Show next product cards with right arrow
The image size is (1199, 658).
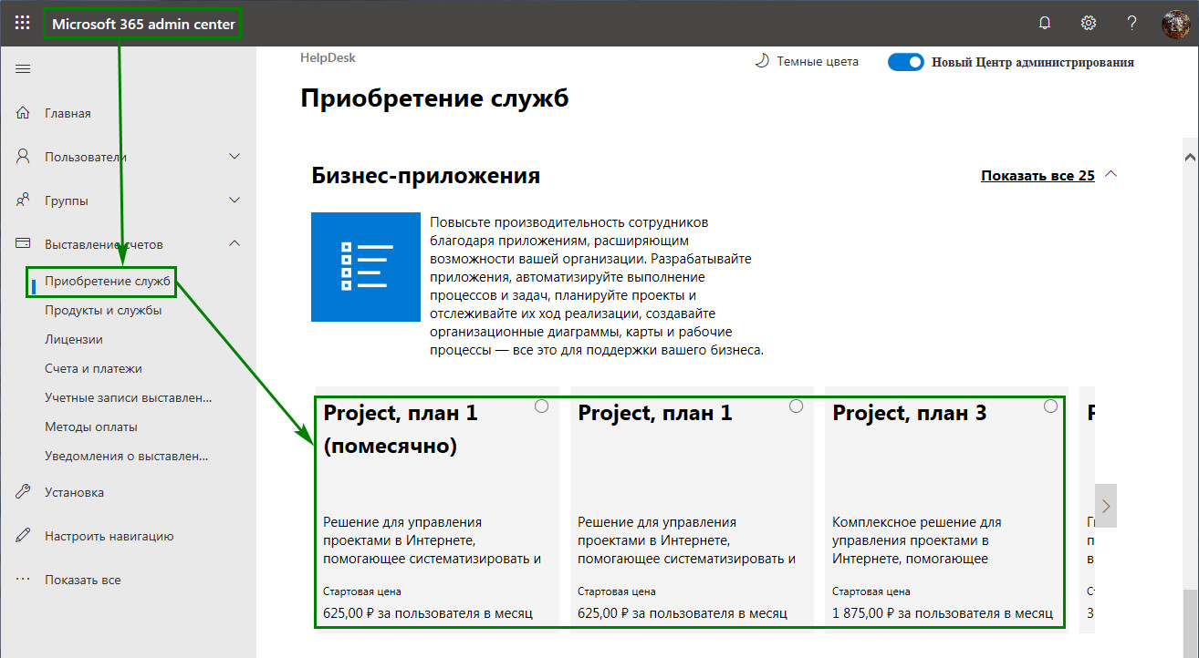coord(1106,506)
